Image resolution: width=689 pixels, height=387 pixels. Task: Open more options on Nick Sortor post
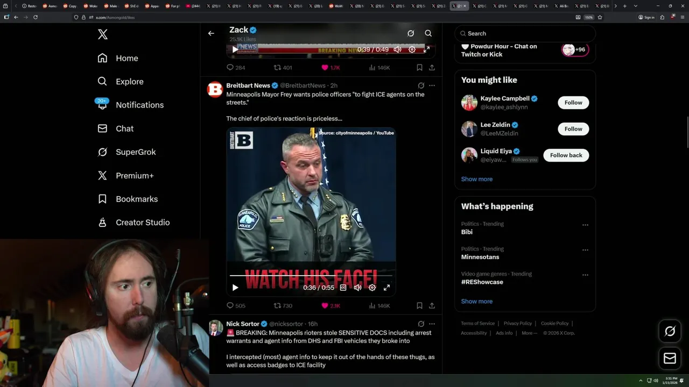[432, 324]
